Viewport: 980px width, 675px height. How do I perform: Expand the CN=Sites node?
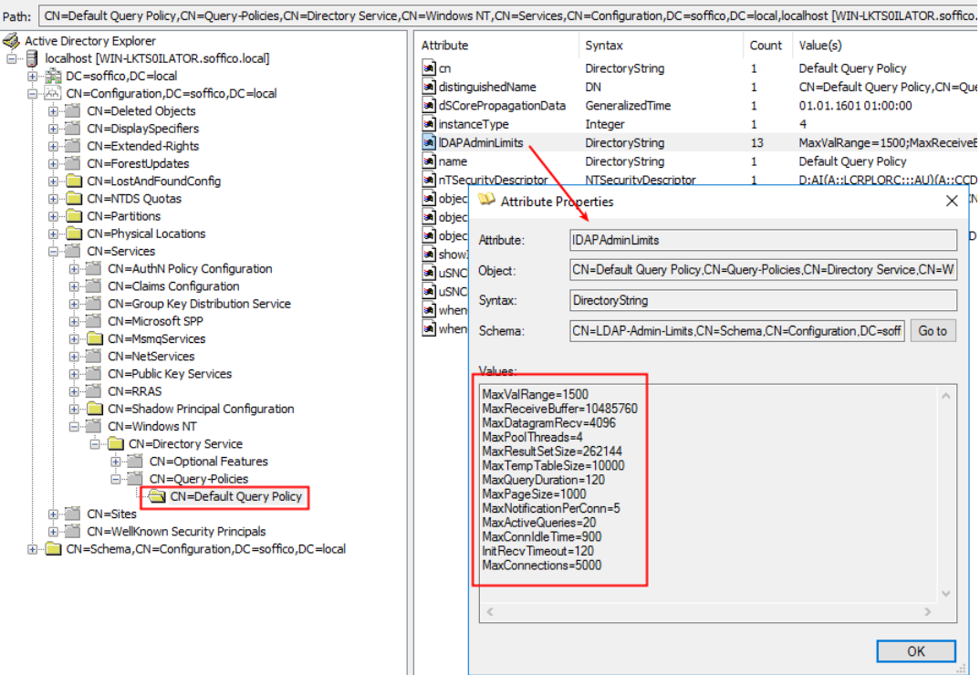[x=53, y=514]
